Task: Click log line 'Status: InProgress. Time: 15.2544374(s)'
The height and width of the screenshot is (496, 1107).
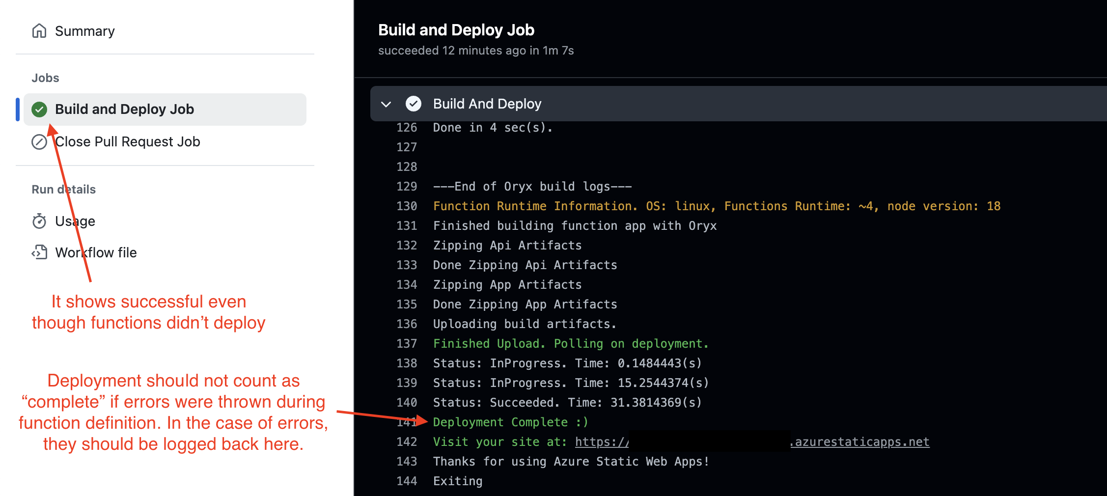Action: coord(571,383)
